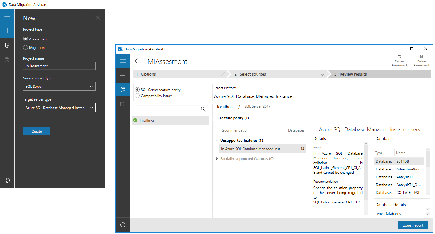The image size is (435, 234).
Task: Click the back arrow beside MIAssesment
Action: pyautogui.click(x=137, y=61)
